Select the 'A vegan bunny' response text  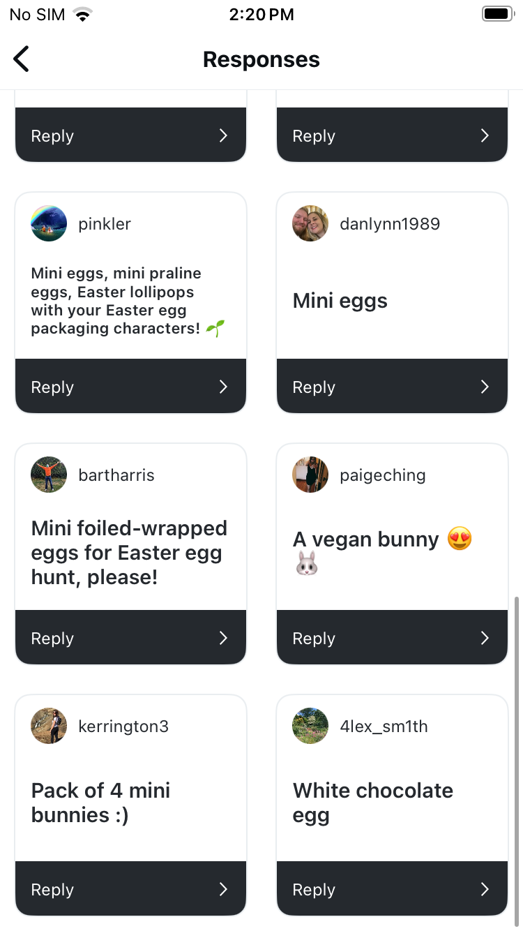point(366,539)
